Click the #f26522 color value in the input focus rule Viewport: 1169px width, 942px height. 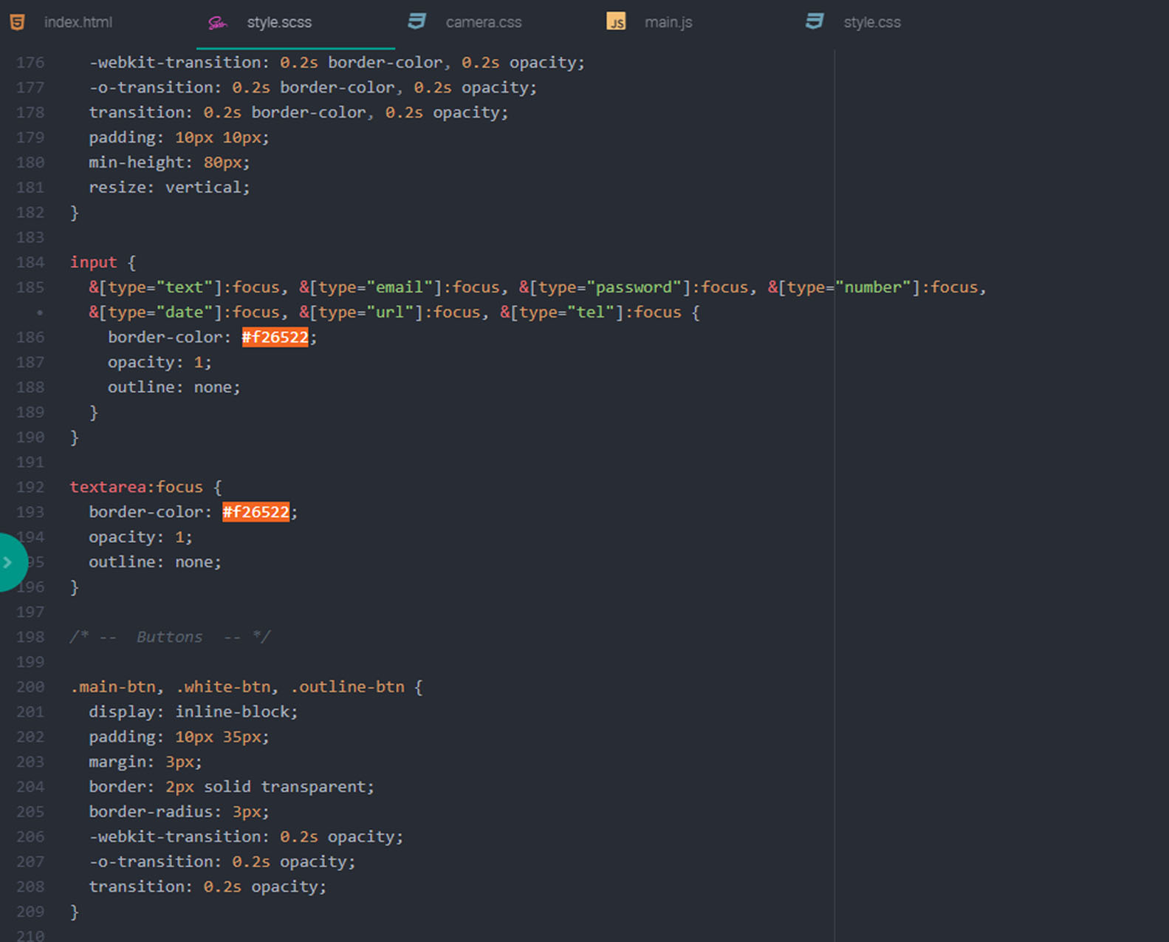click(275, 338)
